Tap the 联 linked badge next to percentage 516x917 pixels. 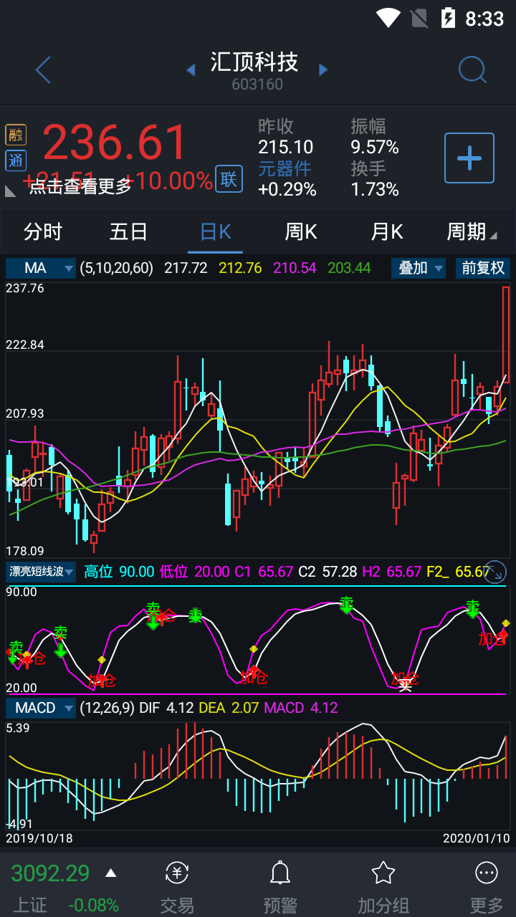point(229,179)
